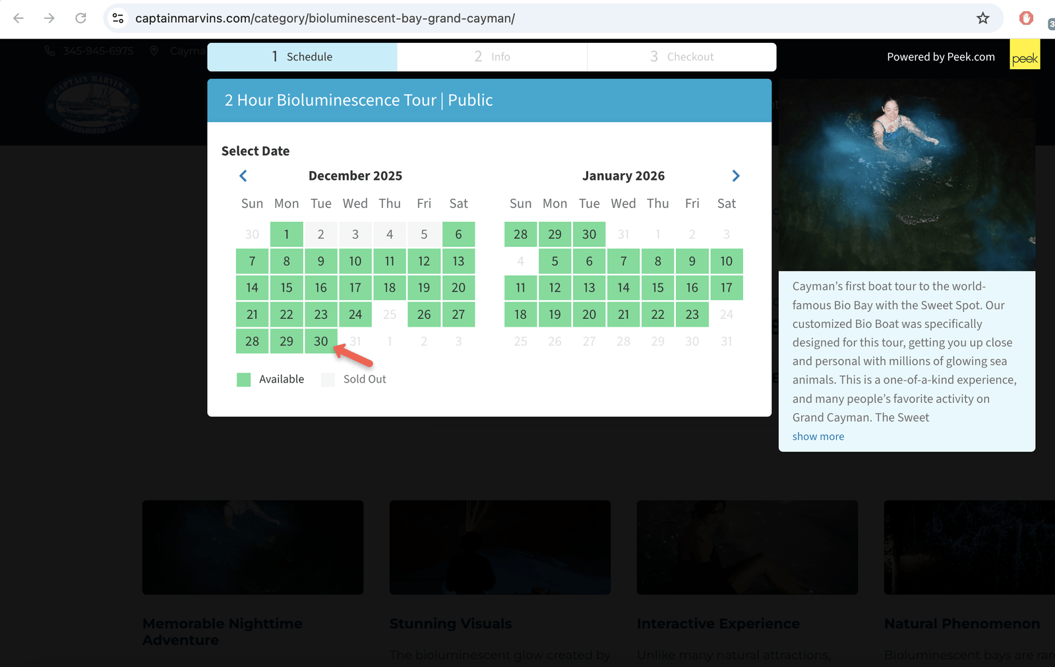The image size is (1055, 667).
Task: Bookmark page with star icon
Action: [982, 18]
